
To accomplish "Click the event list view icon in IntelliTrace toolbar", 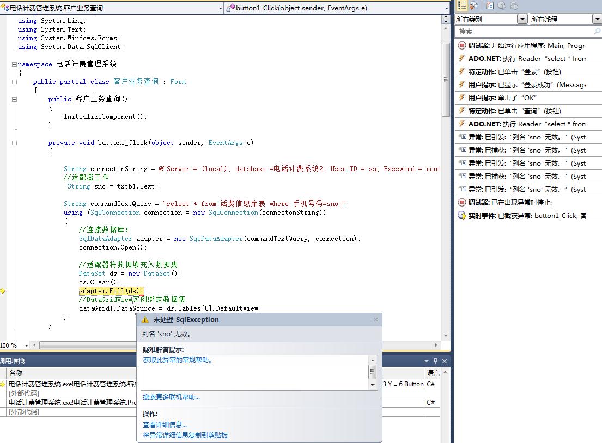I will [x=462, y=5].
